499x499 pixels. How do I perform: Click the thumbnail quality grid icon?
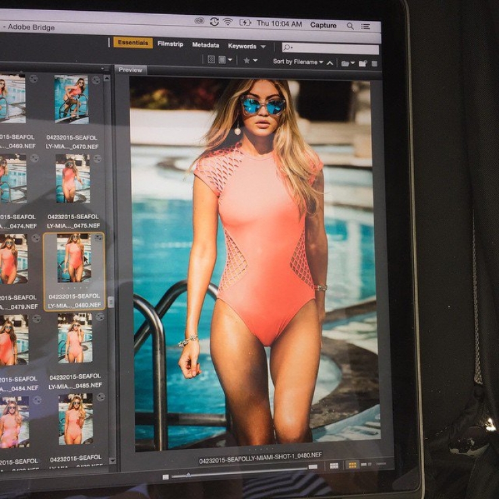pos(211,59)
